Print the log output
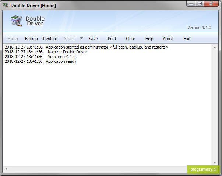 click(112, 39)
